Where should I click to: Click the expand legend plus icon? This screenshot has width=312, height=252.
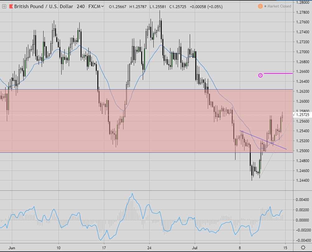point(4,7)
